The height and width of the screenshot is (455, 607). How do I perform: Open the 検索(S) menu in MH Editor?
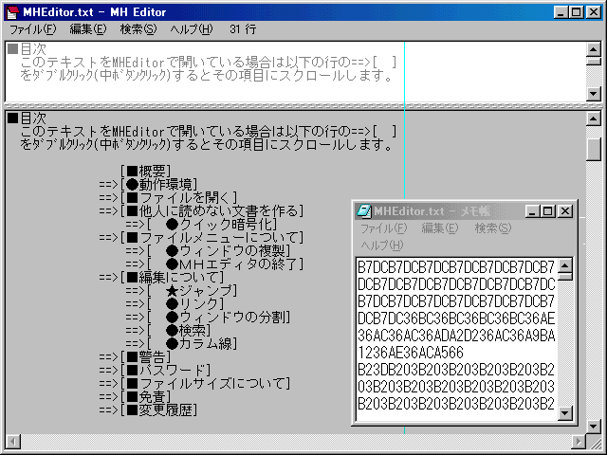138,29
